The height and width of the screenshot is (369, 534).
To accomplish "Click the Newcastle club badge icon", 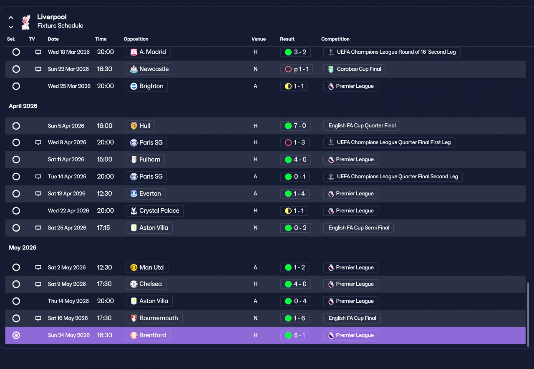I will tap(133, 69).
